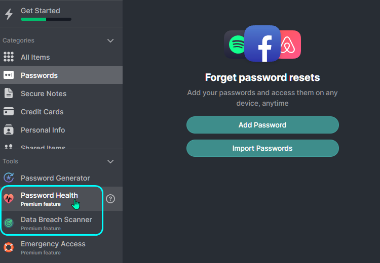
Task: Click the Emergency Access lifebuoy icon
Action: (9, 247)
